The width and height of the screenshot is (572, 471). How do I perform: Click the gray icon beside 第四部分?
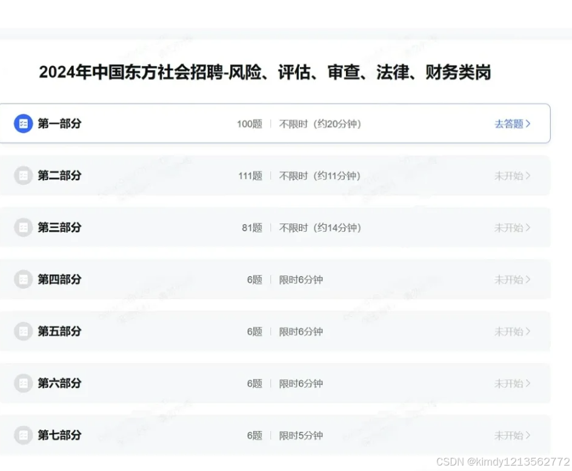pyautogui.click(x=24, y=280)
